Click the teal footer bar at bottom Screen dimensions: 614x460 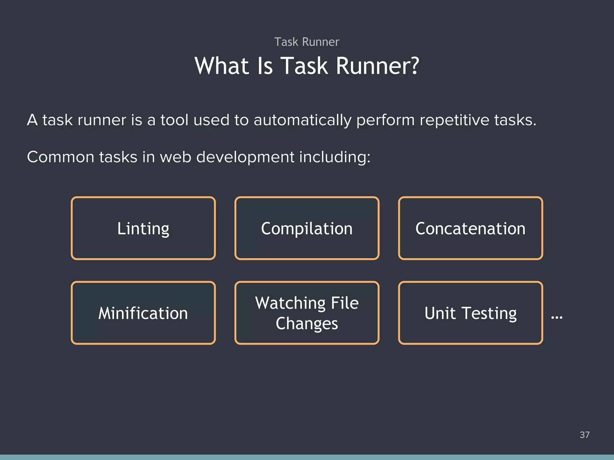(307, 457)
